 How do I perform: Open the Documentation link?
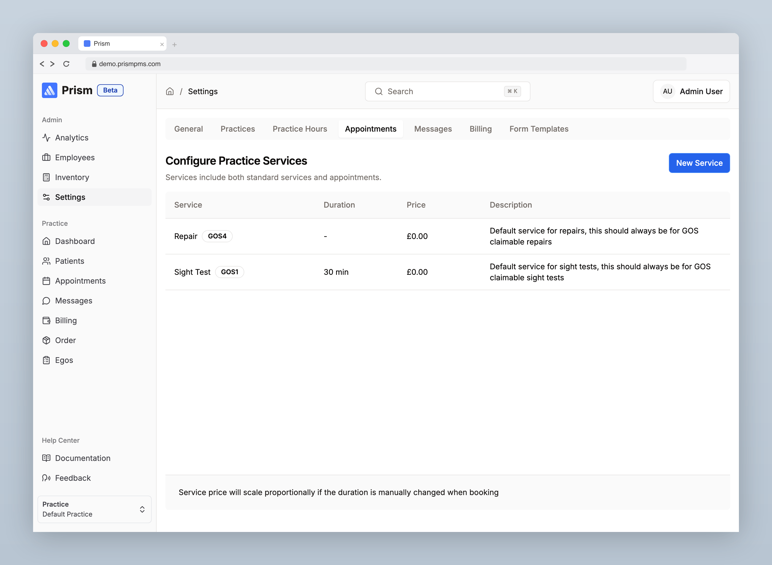pos(82,458)
